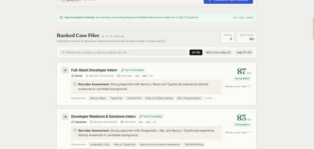Click the page vertical scrollbar thumb
Image resolution: width=314 pixels, height=149 pixels.
(x=313, y=28)
